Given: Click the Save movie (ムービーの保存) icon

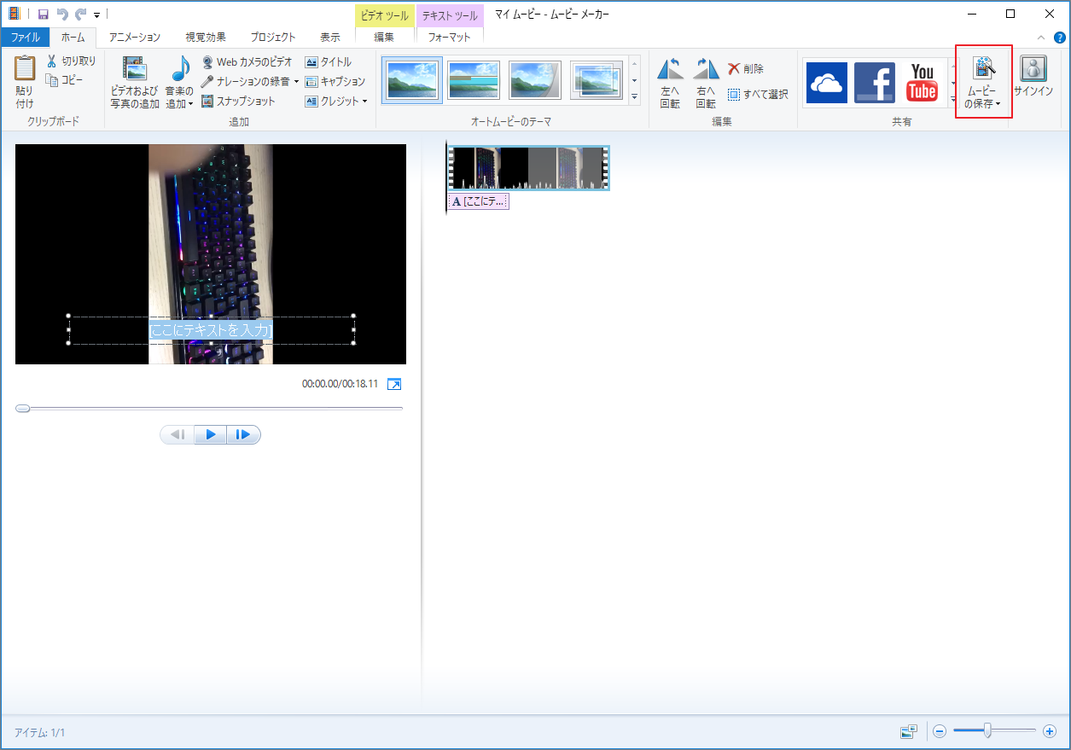Looking at the screenshot, I should click(x=984, y=70).
